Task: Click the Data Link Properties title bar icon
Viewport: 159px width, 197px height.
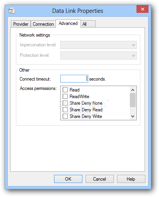Action: click(x=12, y=11)
